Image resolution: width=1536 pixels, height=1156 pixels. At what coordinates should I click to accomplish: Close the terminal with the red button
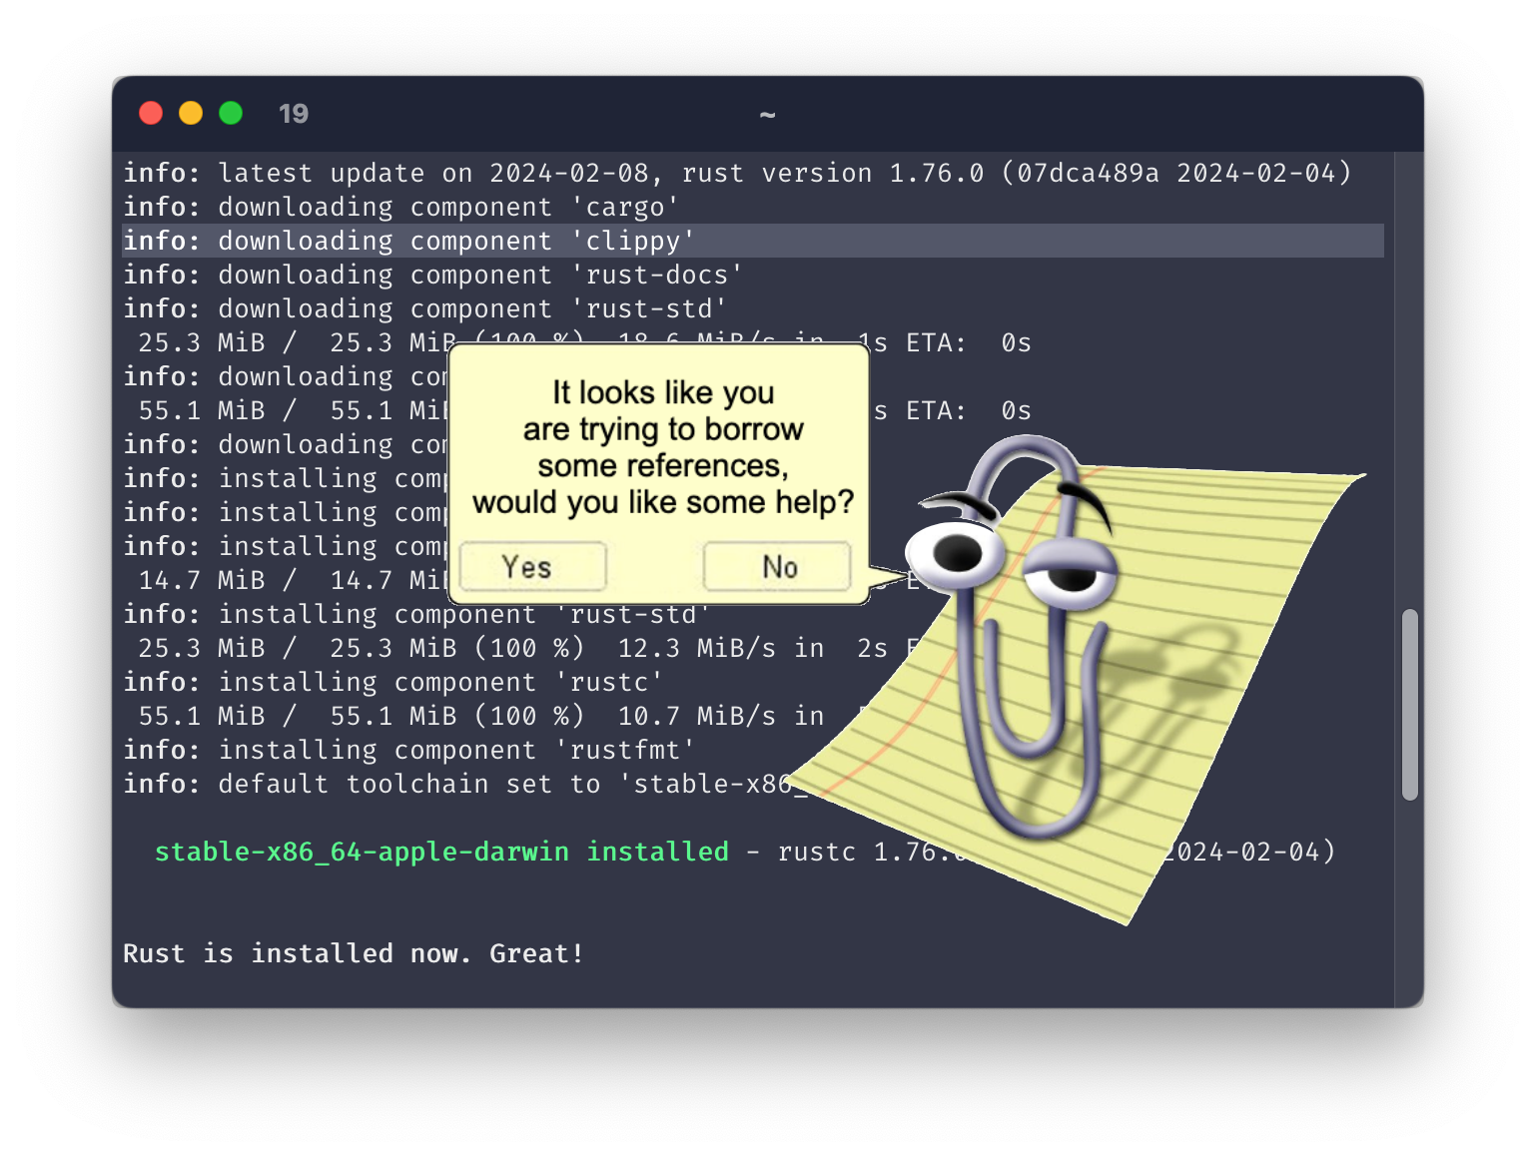click(x=151, y=113)
